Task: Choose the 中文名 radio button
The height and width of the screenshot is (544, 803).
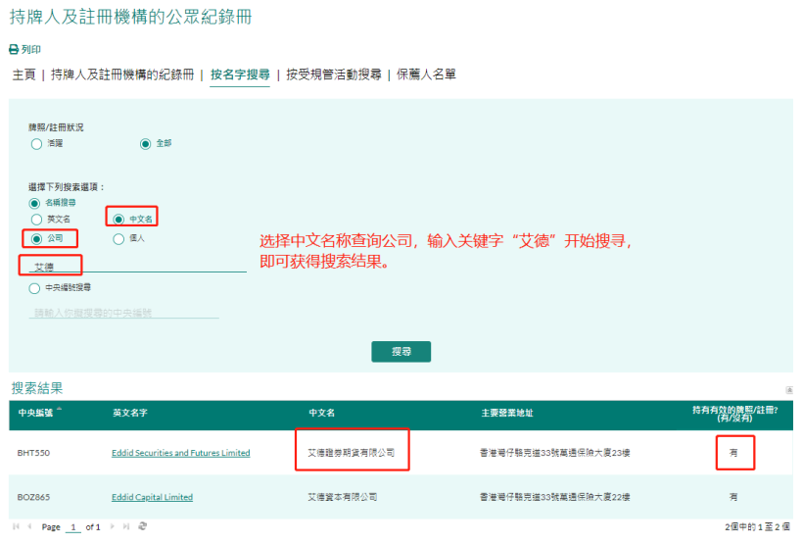Action: (x=118, y=220)
